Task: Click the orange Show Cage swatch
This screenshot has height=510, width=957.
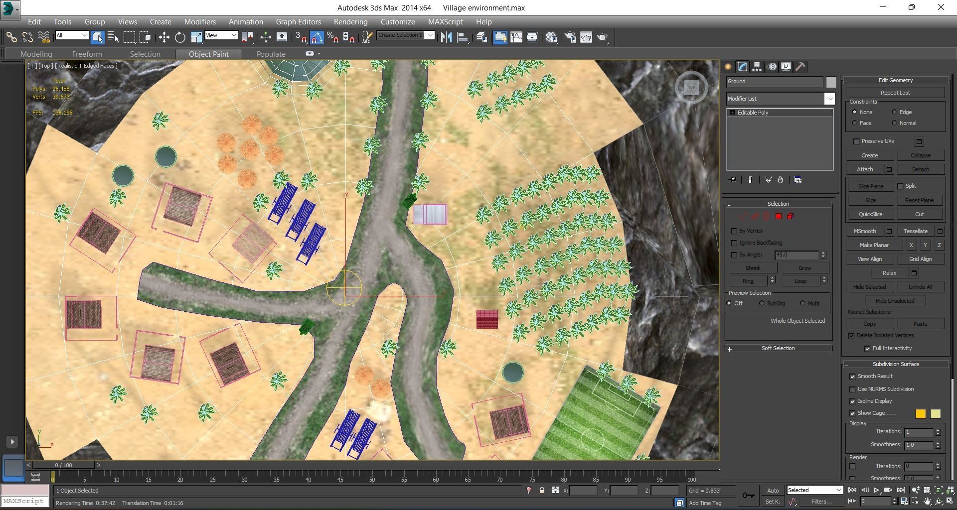Action: 920,414
